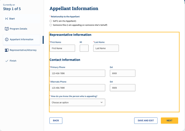This screenshot has height=131, width=185.
Task: Click the Primary Phone number field
Action: pyautogui.click(x=77, y=73)
